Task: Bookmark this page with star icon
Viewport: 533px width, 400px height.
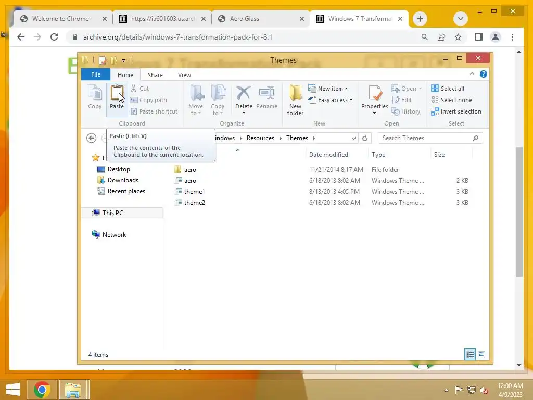Action: 458,37
